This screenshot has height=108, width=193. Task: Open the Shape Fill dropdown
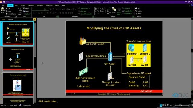tap(127, 8)
